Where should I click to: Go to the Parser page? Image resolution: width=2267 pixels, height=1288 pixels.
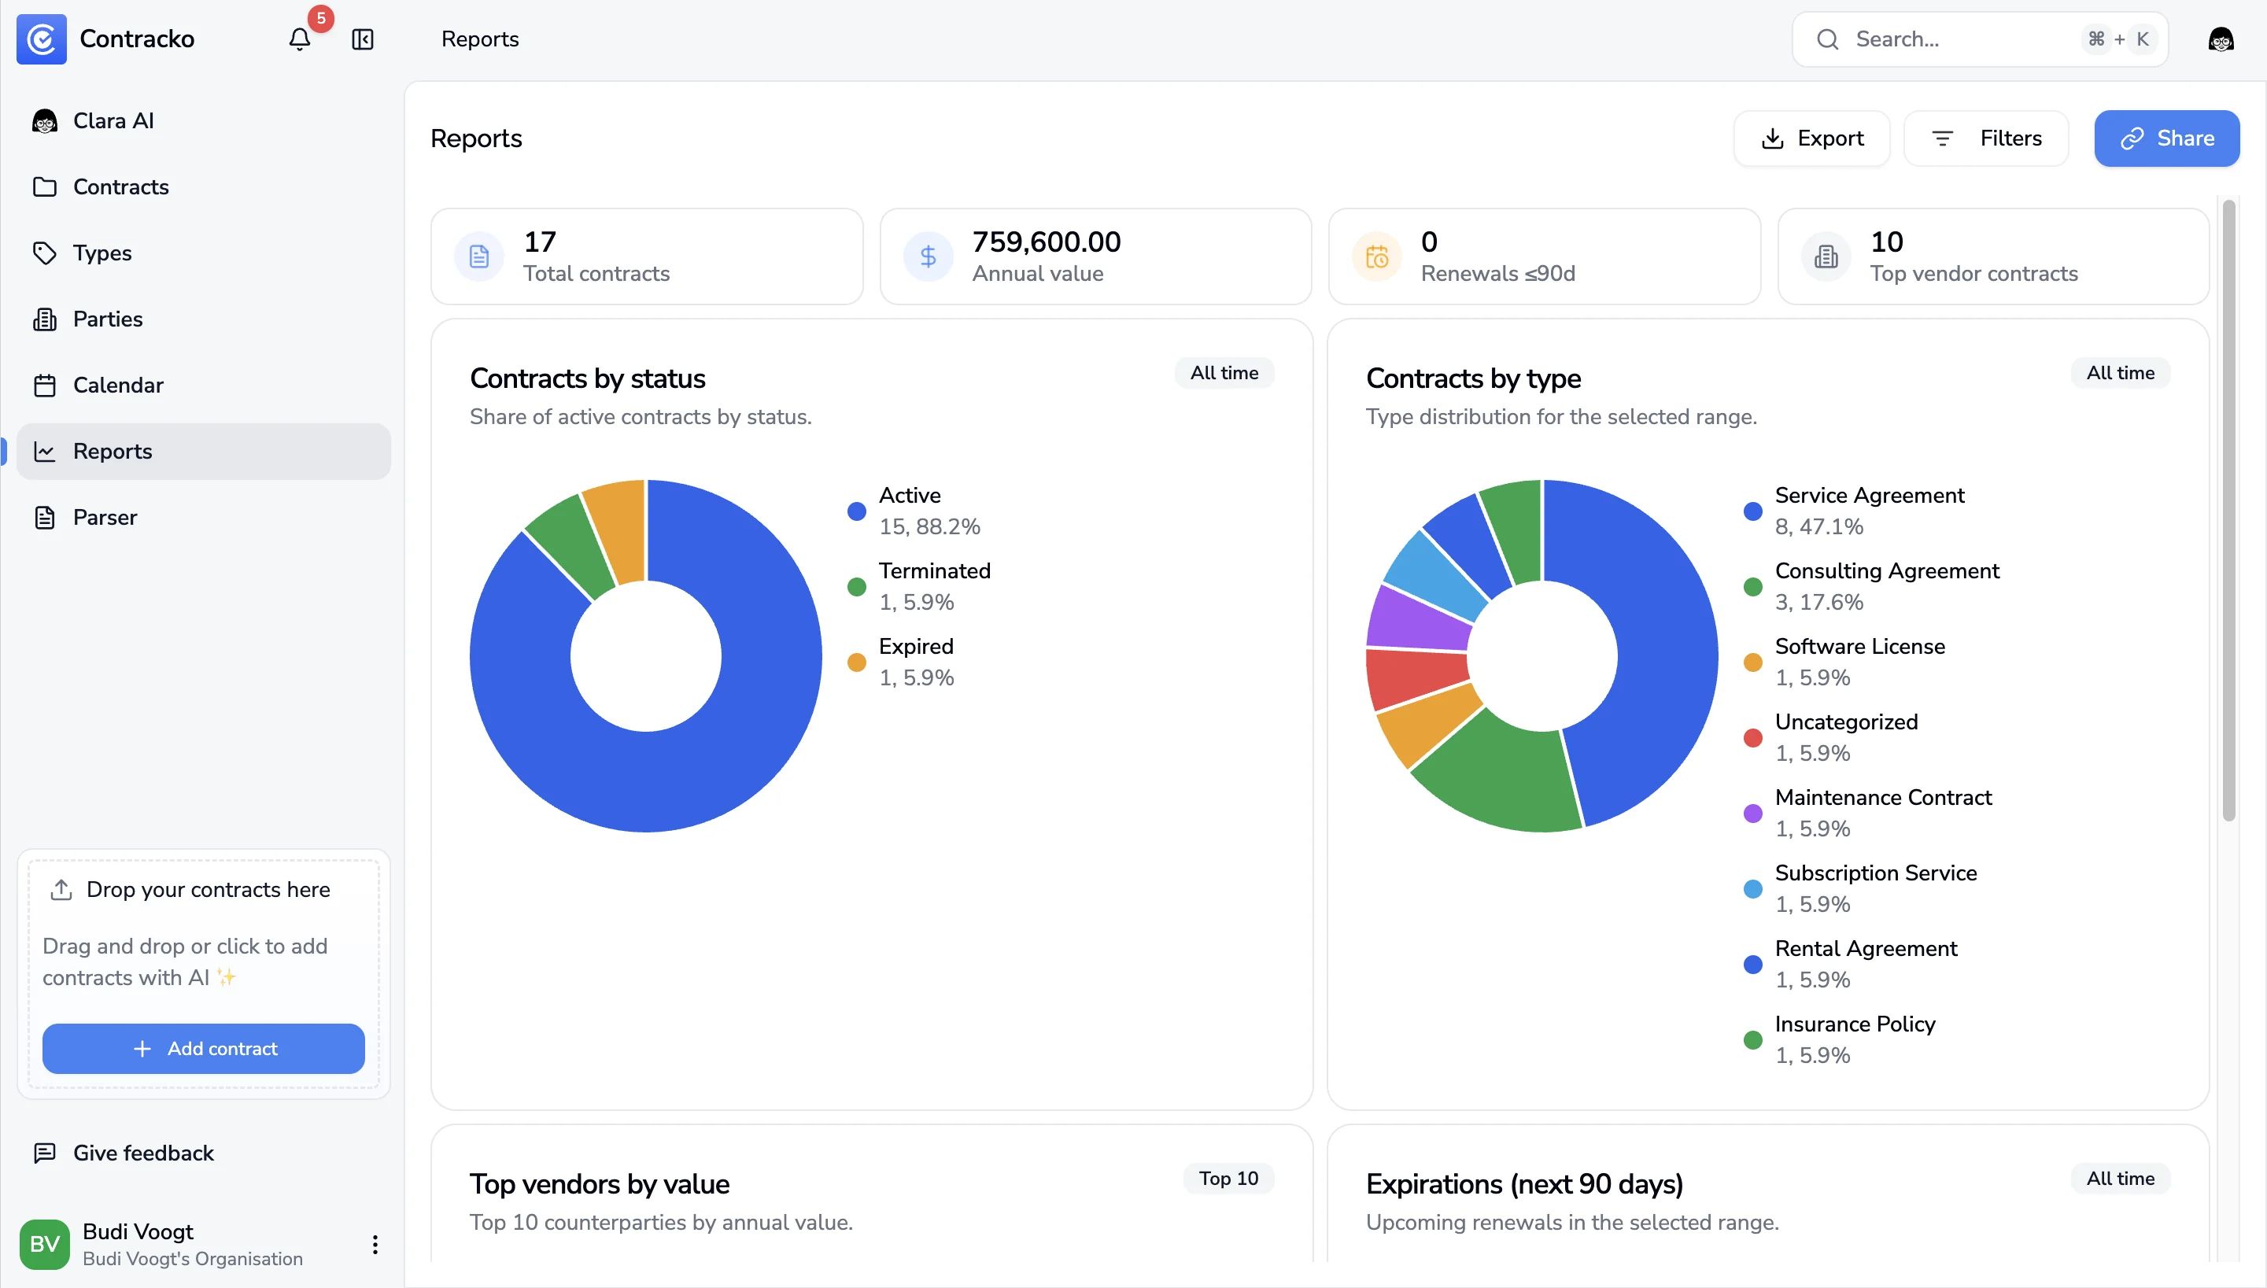pos(105,518)
